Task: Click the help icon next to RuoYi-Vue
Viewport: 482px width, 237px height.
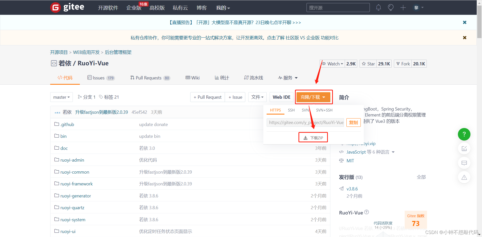Action: click(367, 212)
